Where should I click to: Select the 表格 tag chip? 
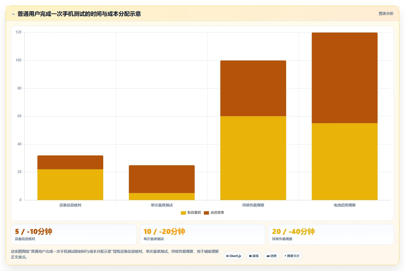click(x=254, y=256)
